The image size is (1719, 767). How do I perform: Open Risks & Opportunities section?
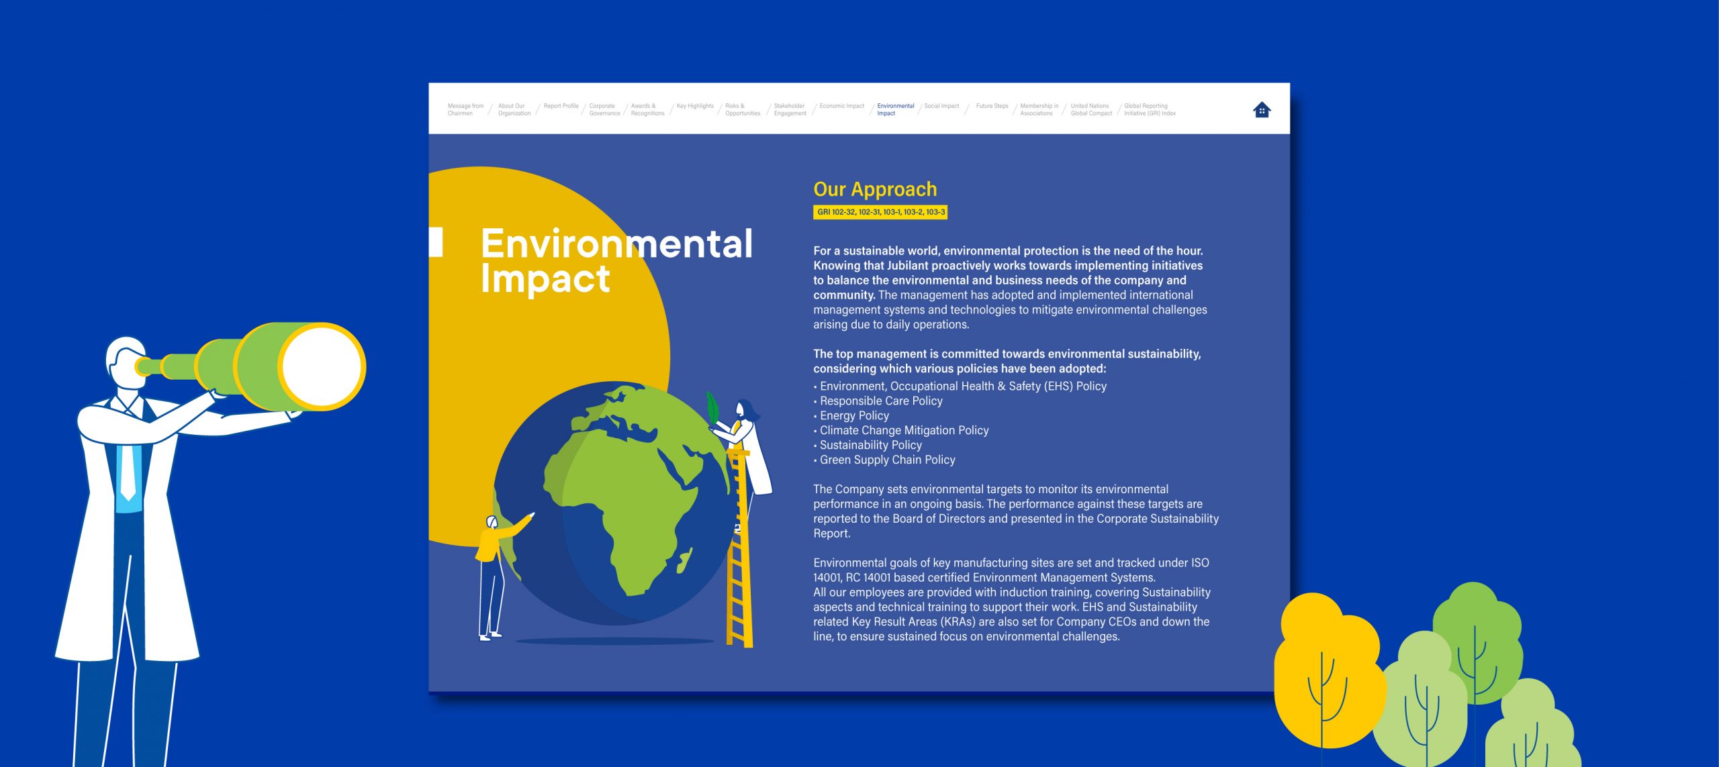pyautogui.click(x=743, y=109)
